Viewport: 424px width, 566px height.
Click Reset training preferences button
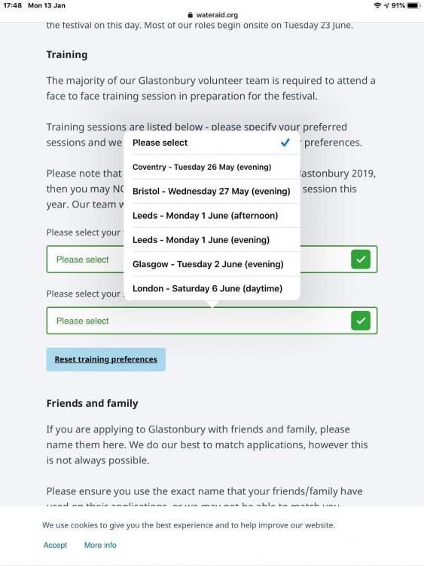click(x=106, y=359)
